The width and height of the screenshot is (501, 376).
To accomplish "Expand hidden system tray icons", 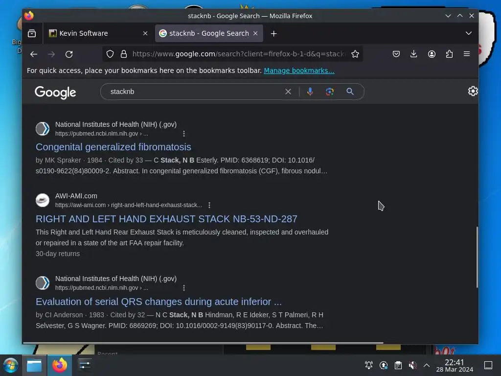I will 427,365.
